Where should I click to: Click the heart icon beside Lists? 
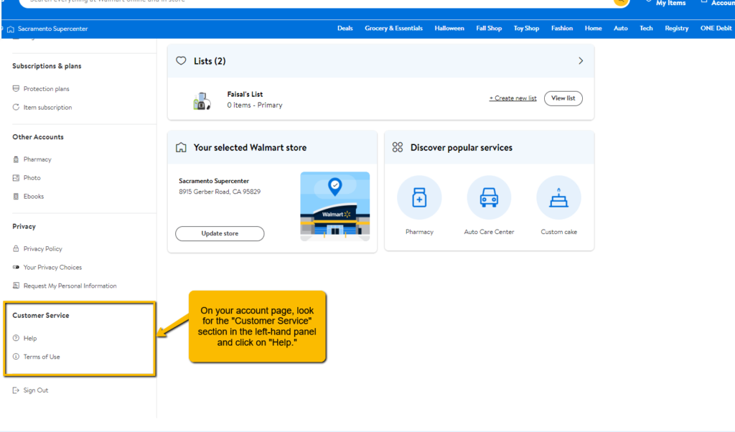(x=181, y=61)
